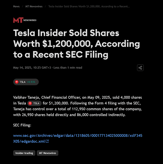This screenshot has width=163, height=164.
Task: Click the inline Tesla logo in the article paragraph
Action: [x=30, y=103]
